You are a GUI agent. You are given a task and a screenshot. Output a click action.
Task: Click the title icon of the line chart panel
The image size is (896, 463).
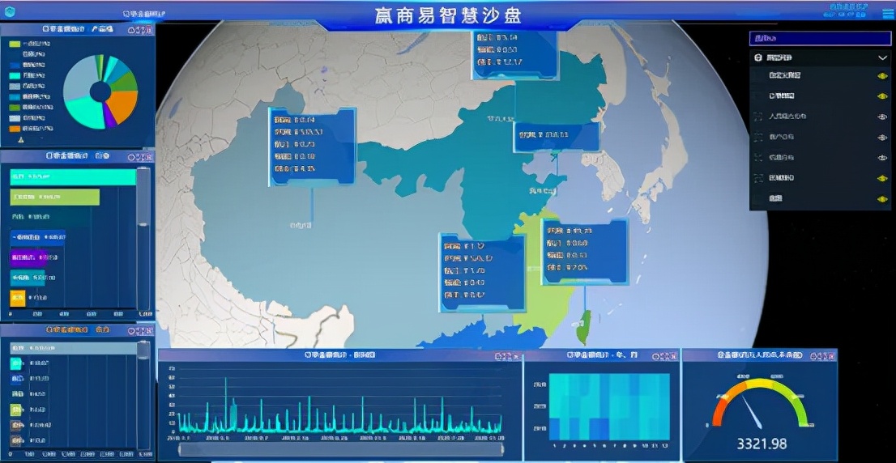307,355
